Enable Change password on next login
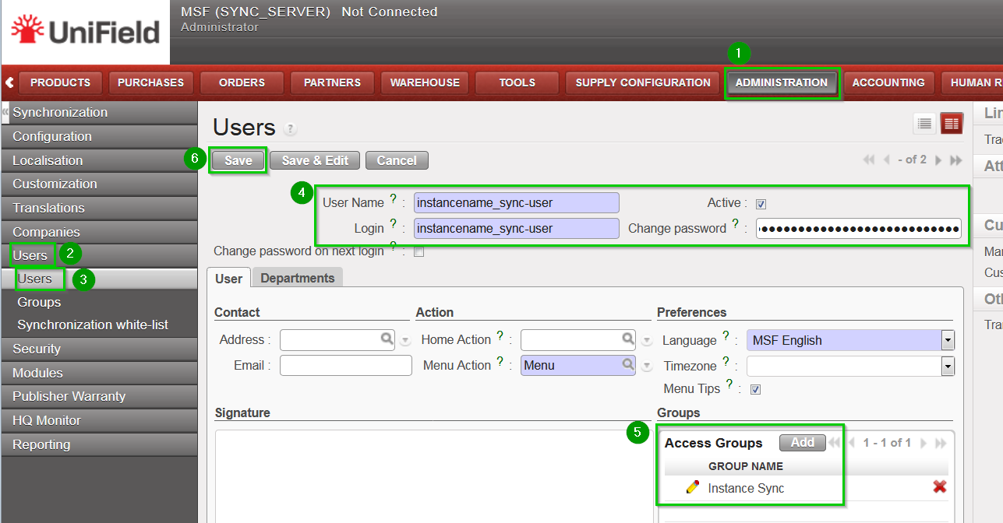1003x523 pixels. point(419,252)
